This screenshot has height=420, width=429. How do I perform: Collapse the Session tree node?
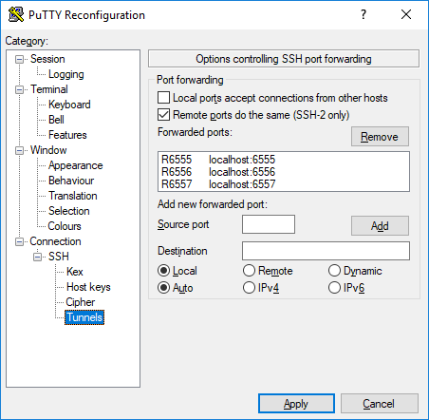click(20, 59)
